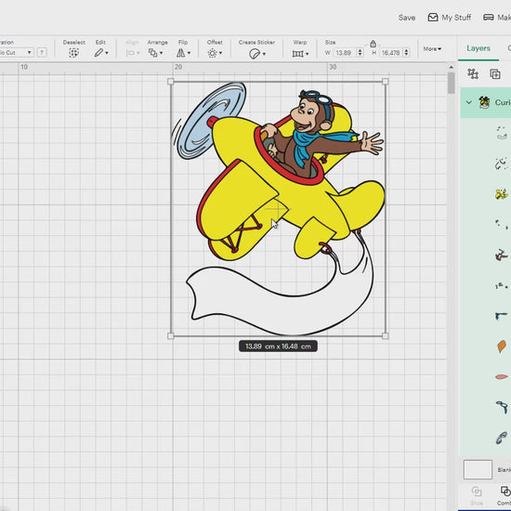Select the small black dots layer thumbnail
The image size is (511, 511).
(x=502, y=225)
